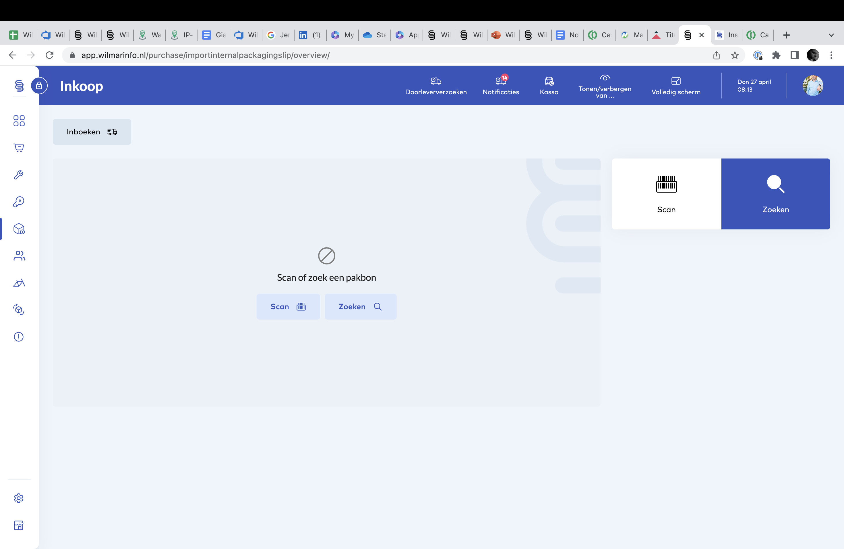The image size is (844, 549).
Task: Open the dashboard grid icon at sidebar top
Action: (x=18, y=121)
